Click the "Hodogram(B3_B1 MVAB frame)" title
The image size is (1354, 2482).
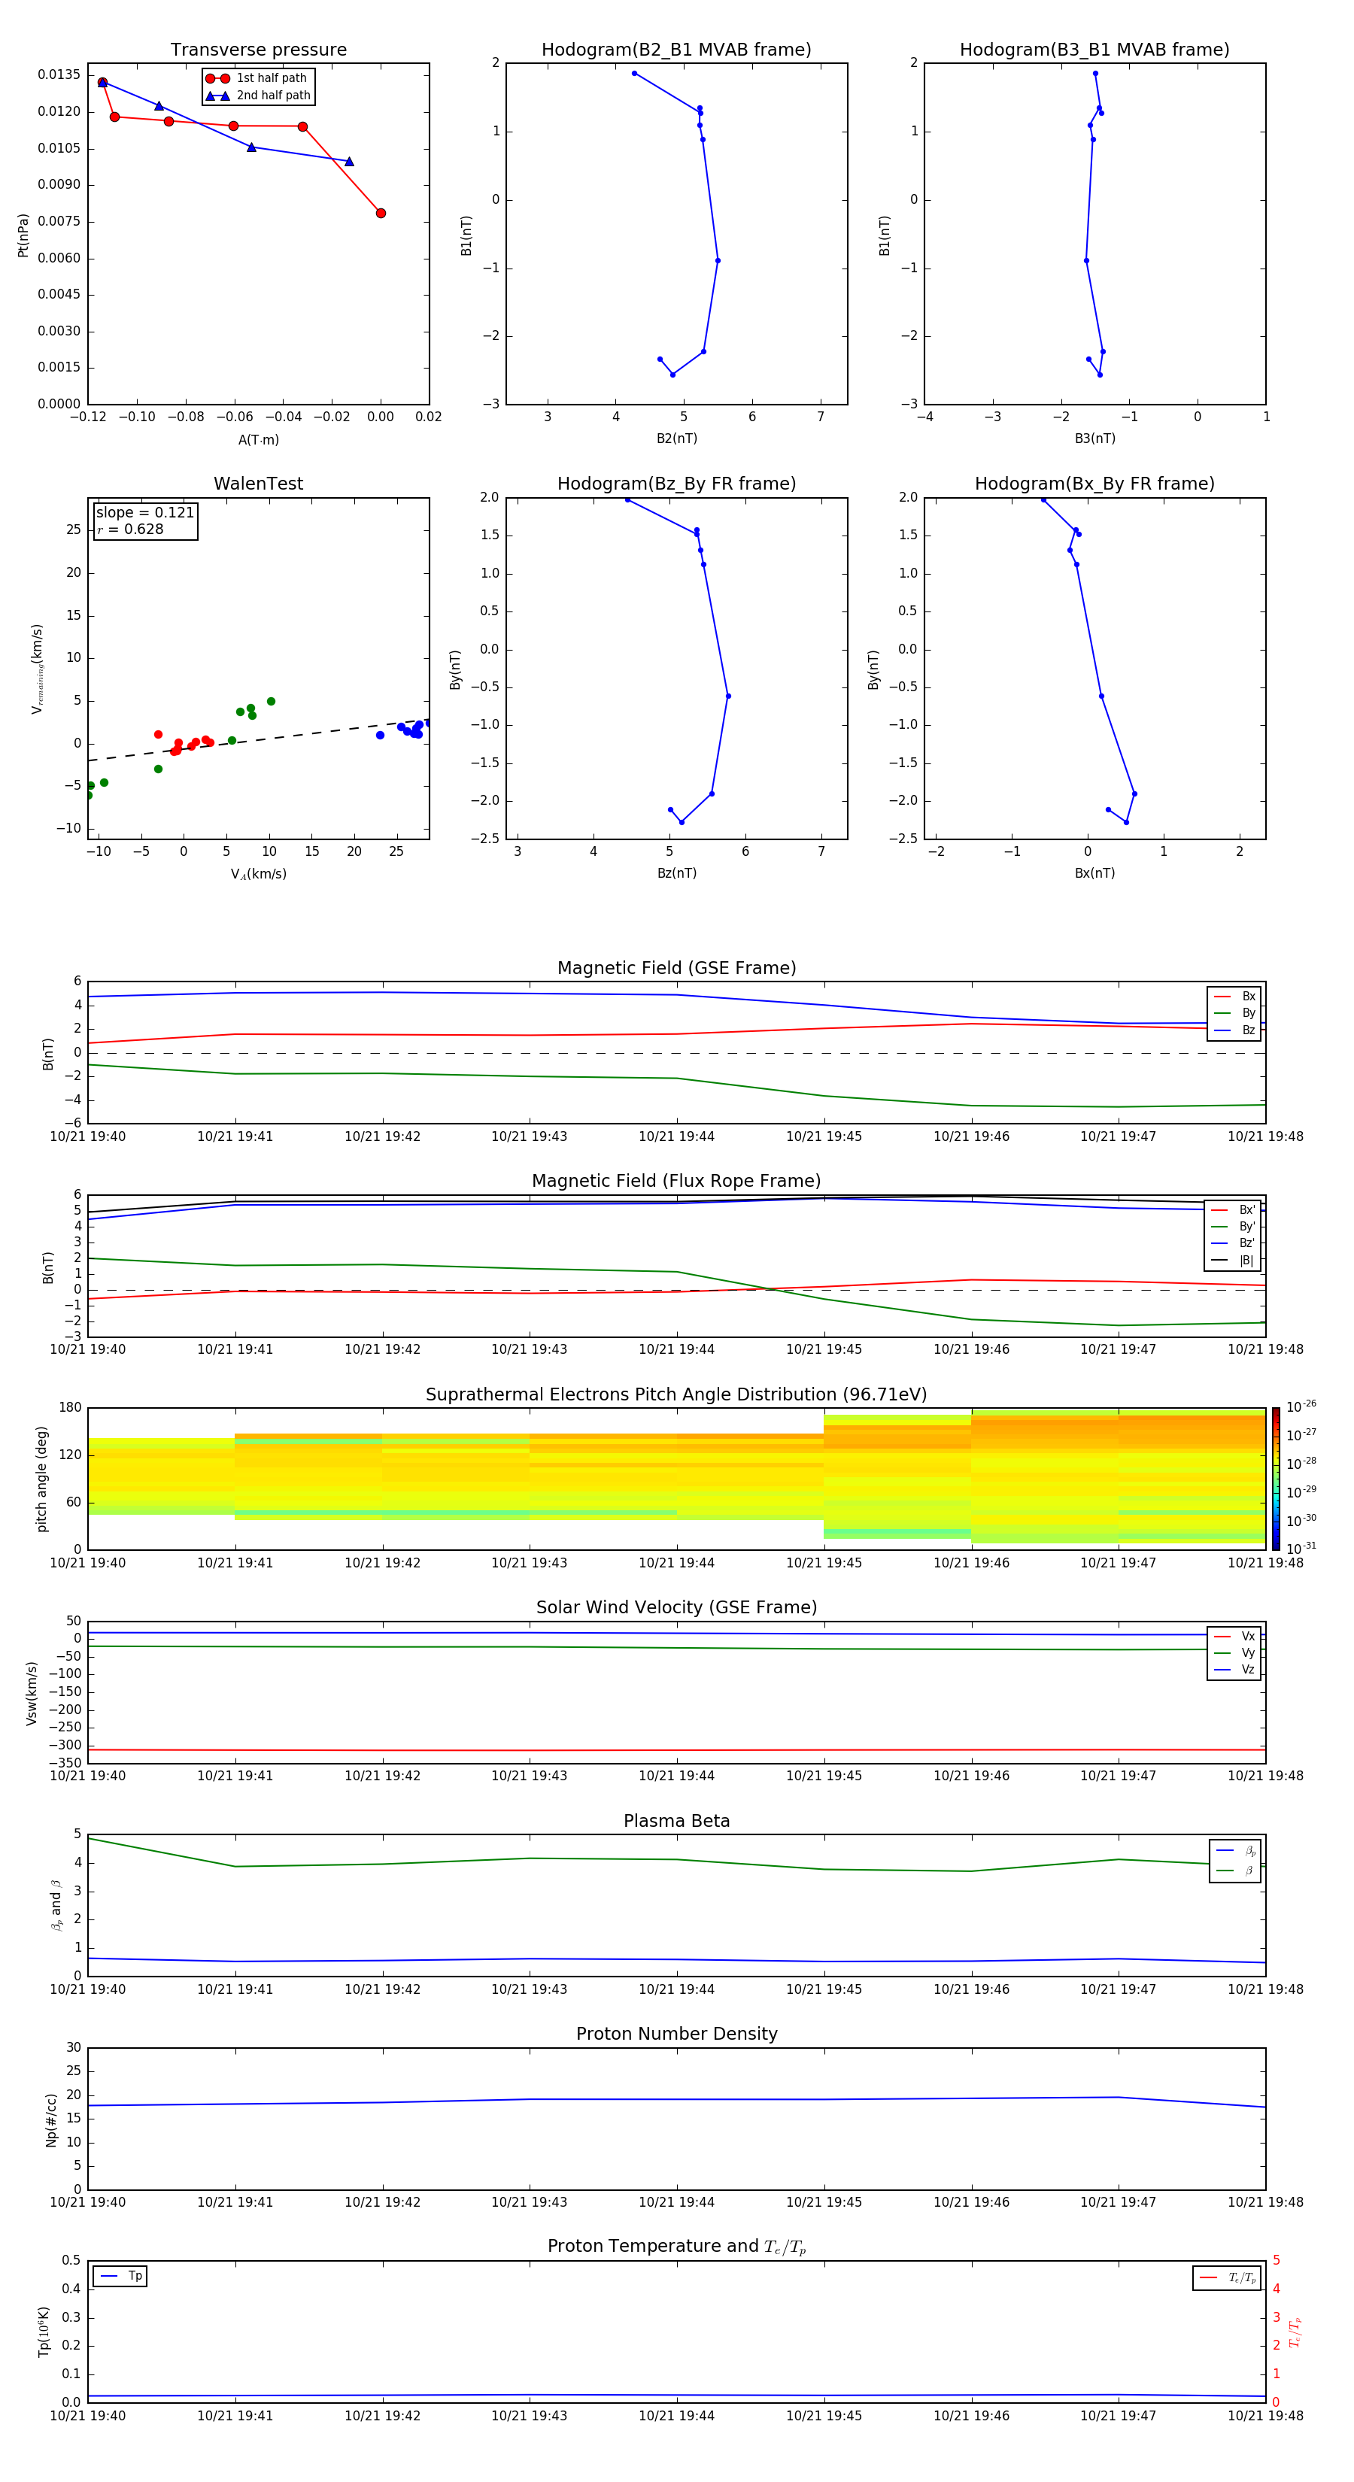1094,50
